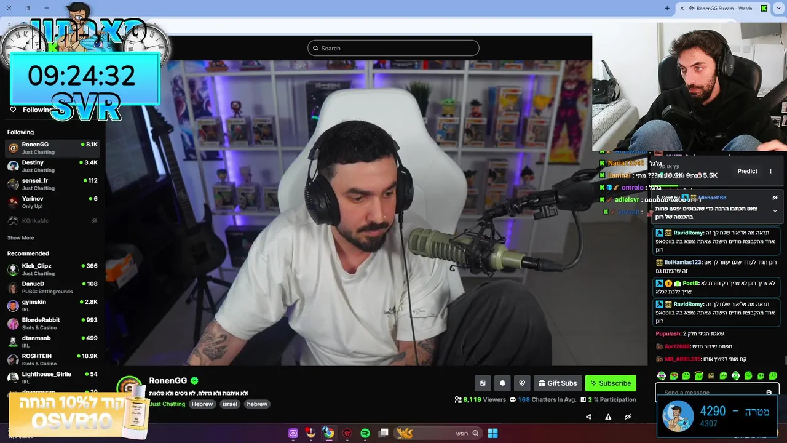Insert the first quick emote in chat
This screenshot has width=787, height=443.
pyautogui.click(x=662, y=375)
